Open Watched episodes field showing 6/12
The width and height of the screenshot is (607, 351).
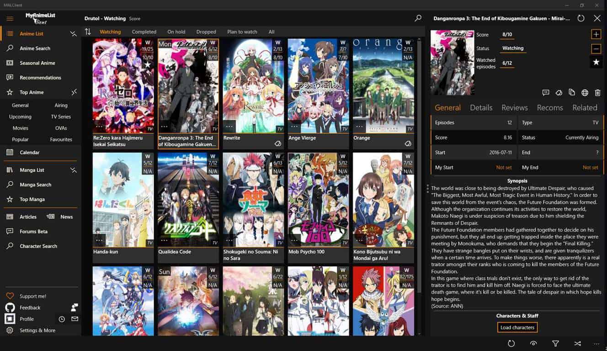pos(507,64)
